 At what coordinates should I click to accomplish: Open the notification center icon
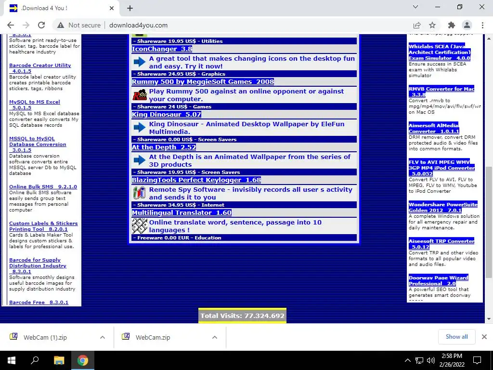477,360
